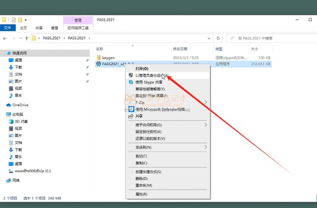This screenshot has width=317, height=208.
Task: Expand the 发送到(N) submenu
Action: click(x=206, y=147)
